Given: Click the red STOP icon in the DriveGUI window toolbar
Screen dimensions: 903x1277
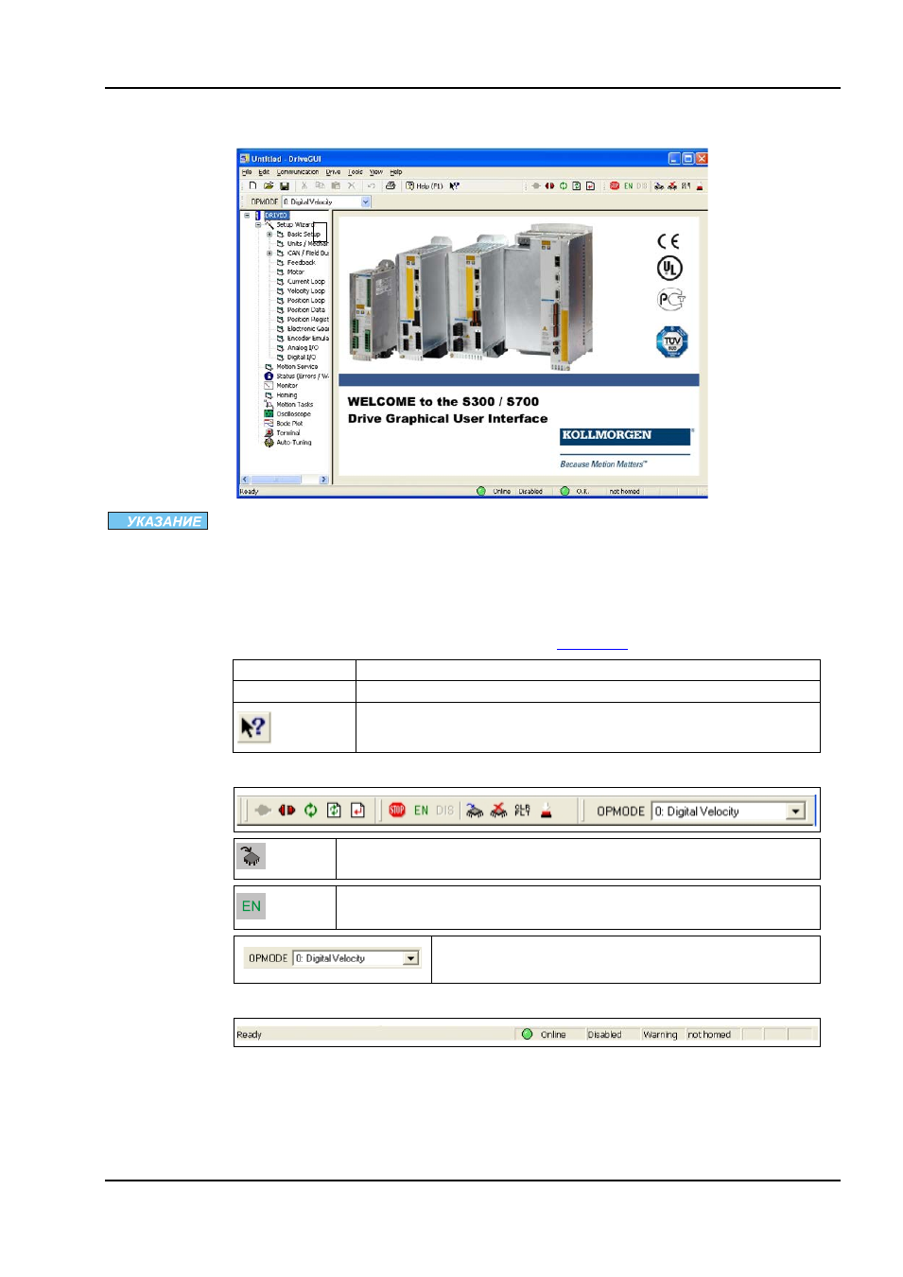Looking at the screenshot, I should coord(615,186).
